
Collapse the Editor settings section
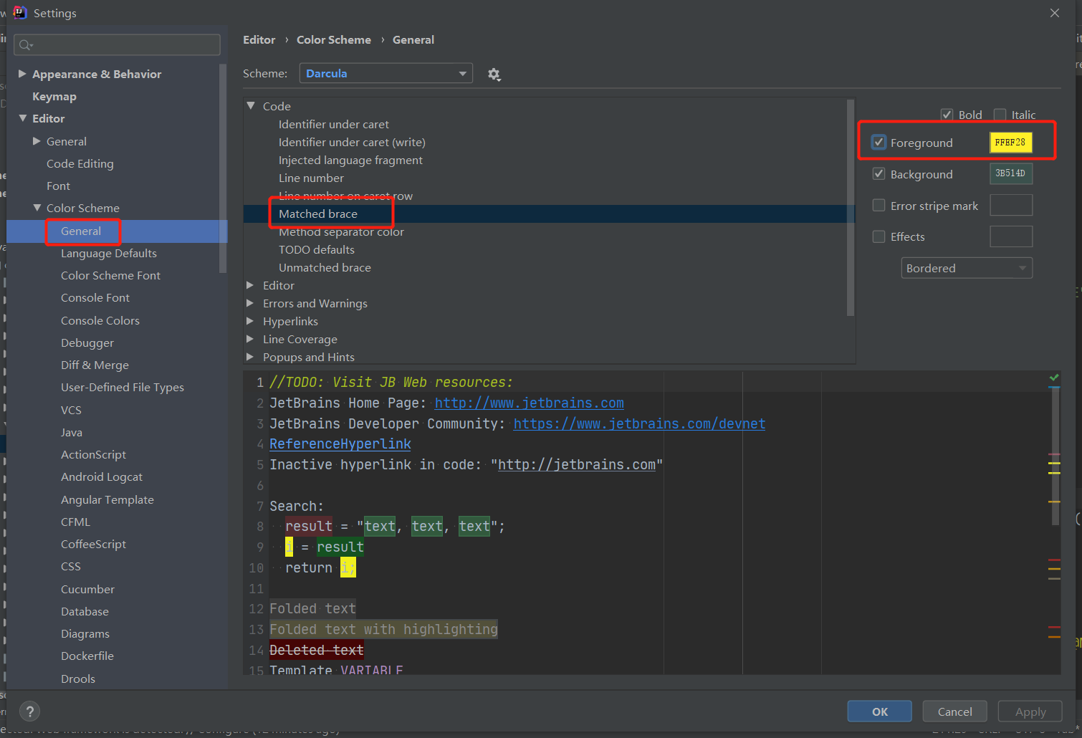[22, 118]
